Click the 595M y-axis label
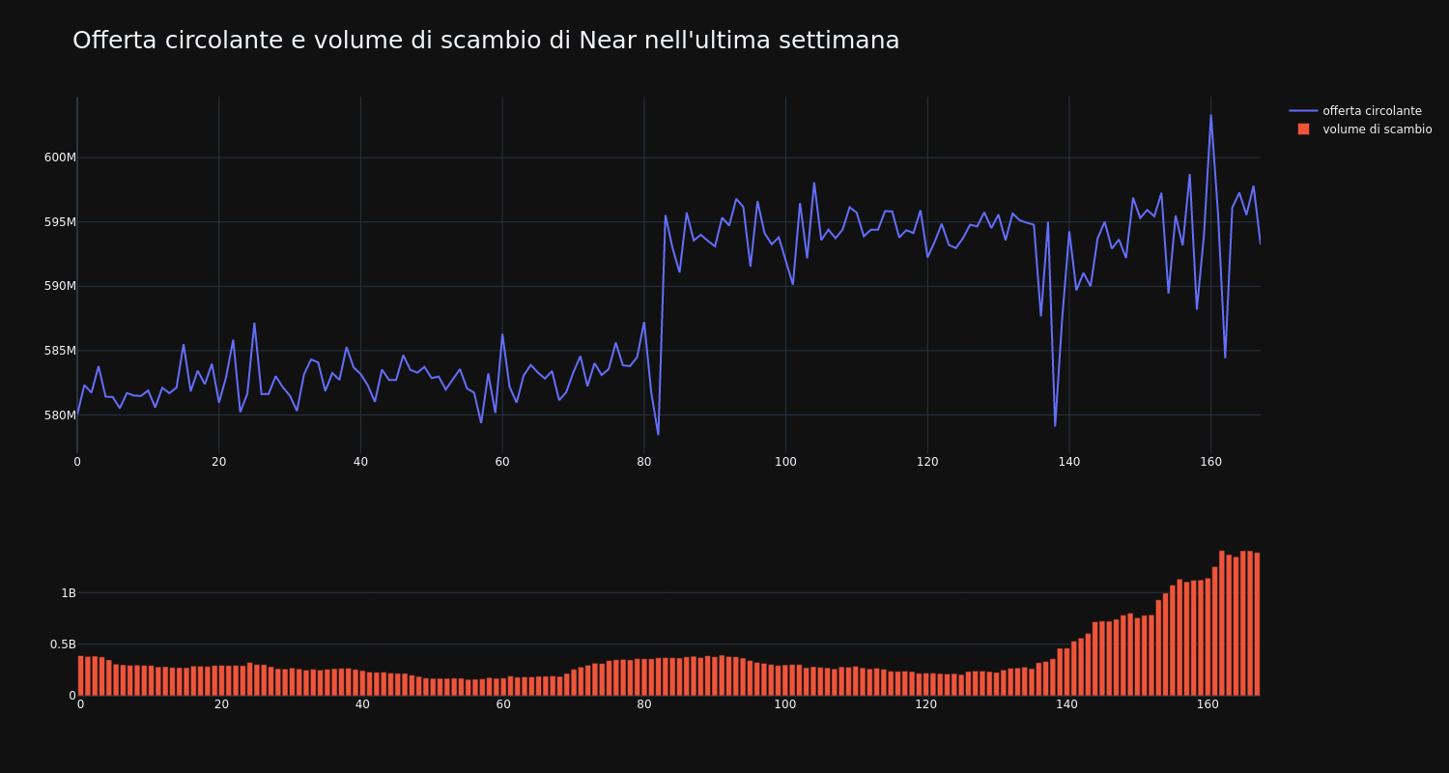1449x773 pixels. (60, 222)
